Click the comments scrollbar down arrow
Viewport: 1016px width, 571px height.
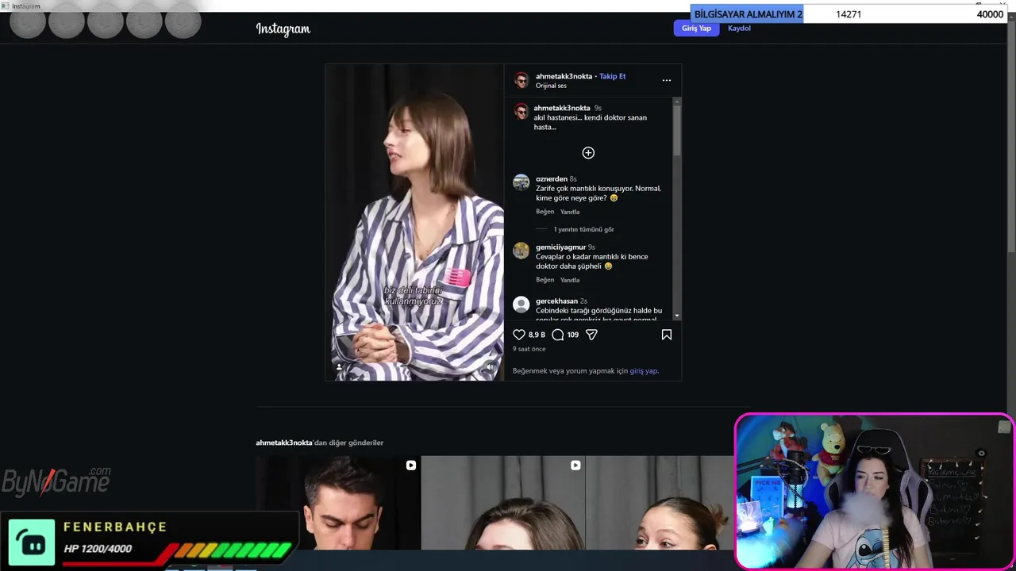coord(677,315)
